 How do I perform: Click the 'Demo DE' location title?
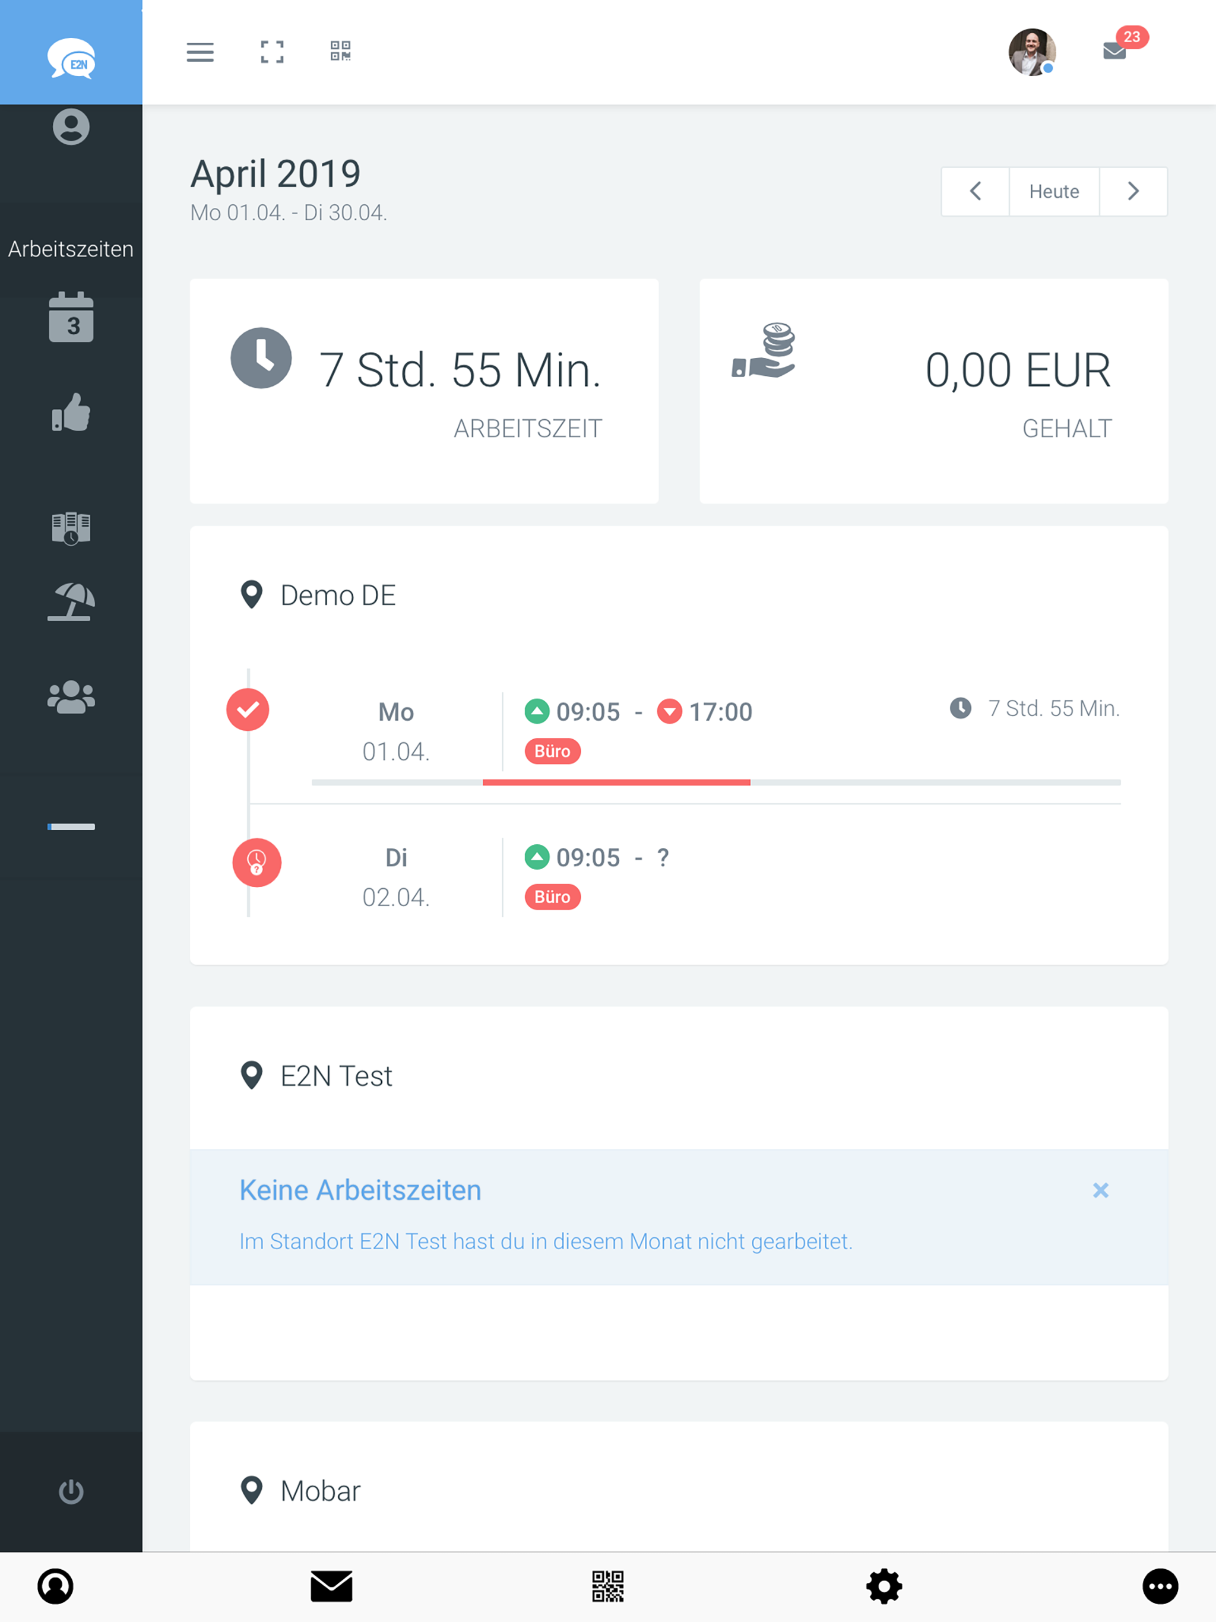coord(338,595)
